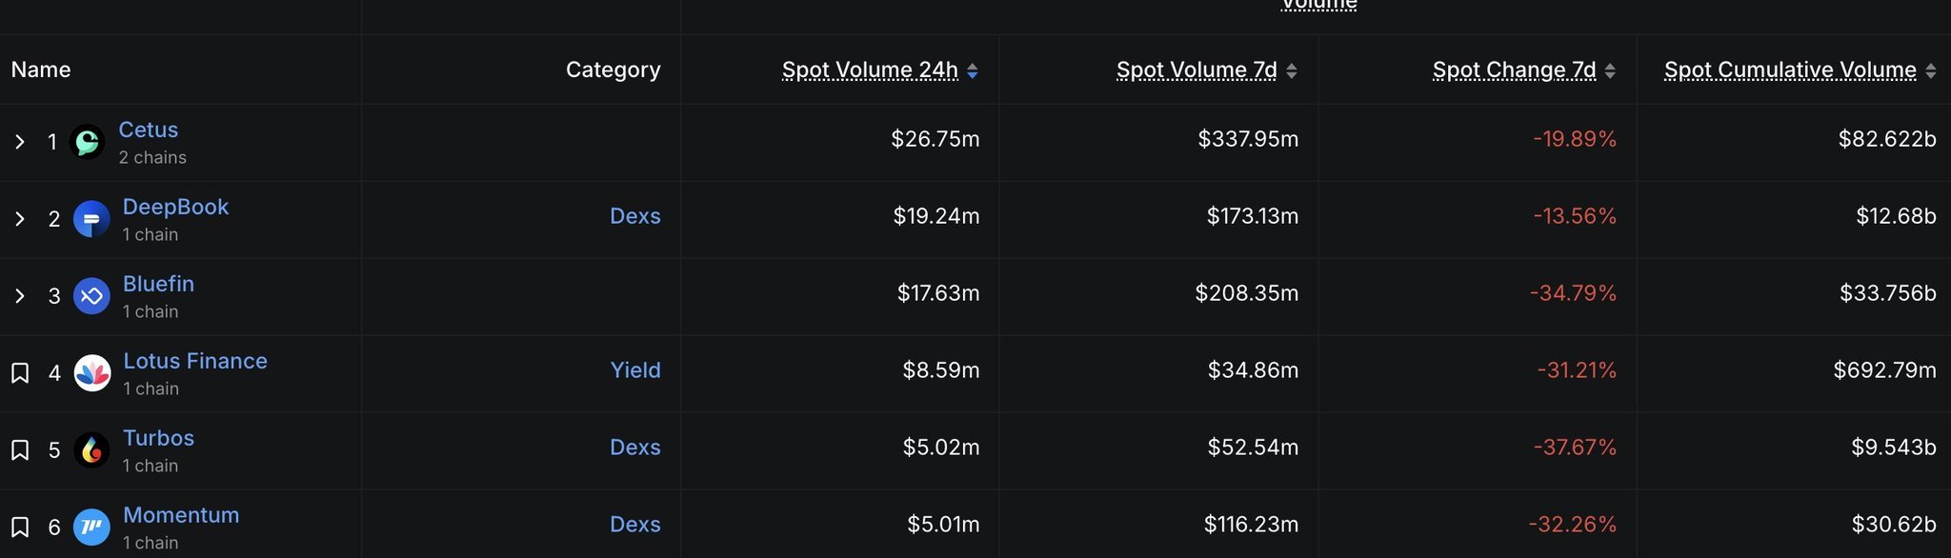This screenshot has width=1951, height=558.
Task: Open the Cetus protocol link
Action: pyautogui.click(x=149, y=130)
